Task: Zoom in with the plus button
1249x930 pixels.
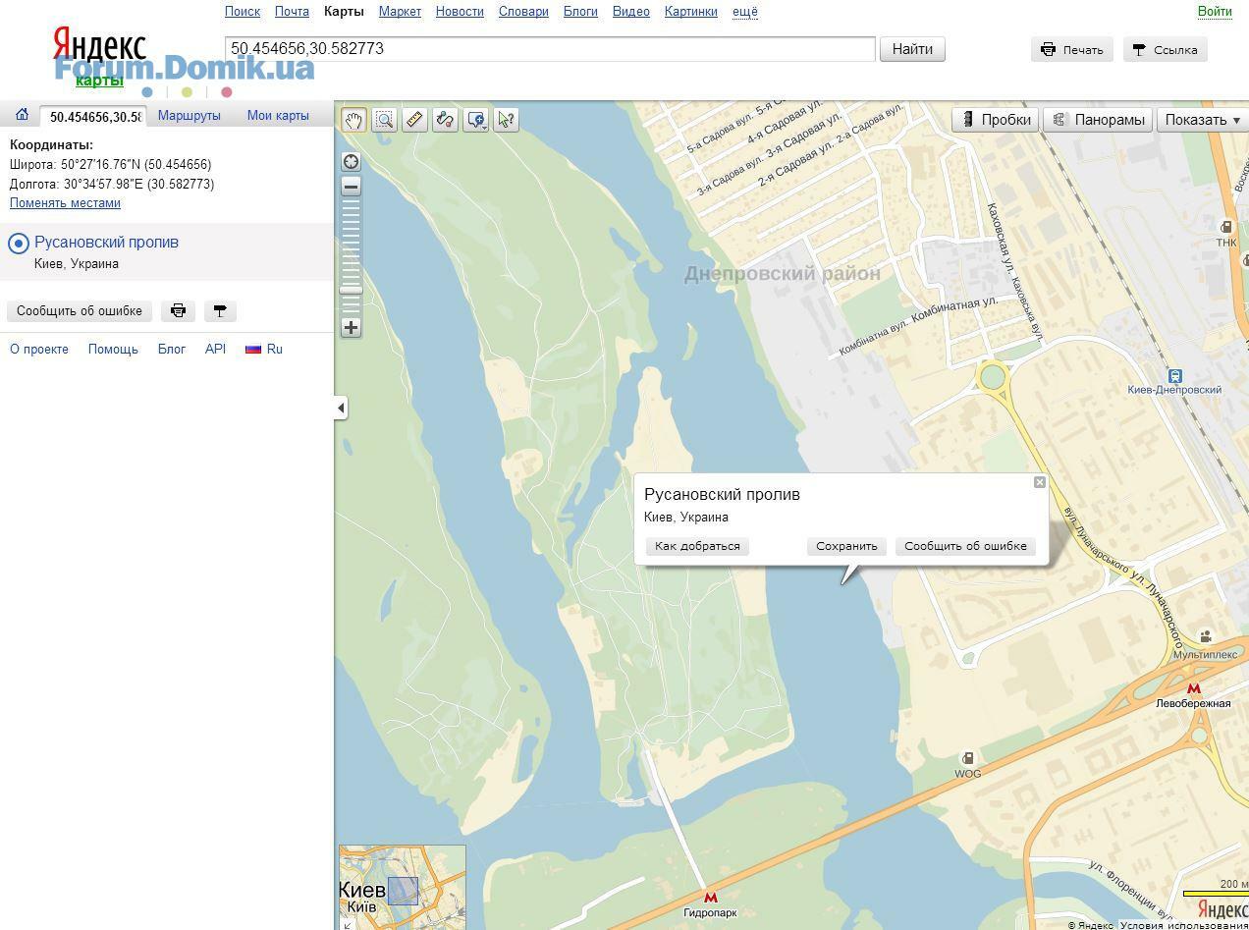Action: click(x=351, y=327)
